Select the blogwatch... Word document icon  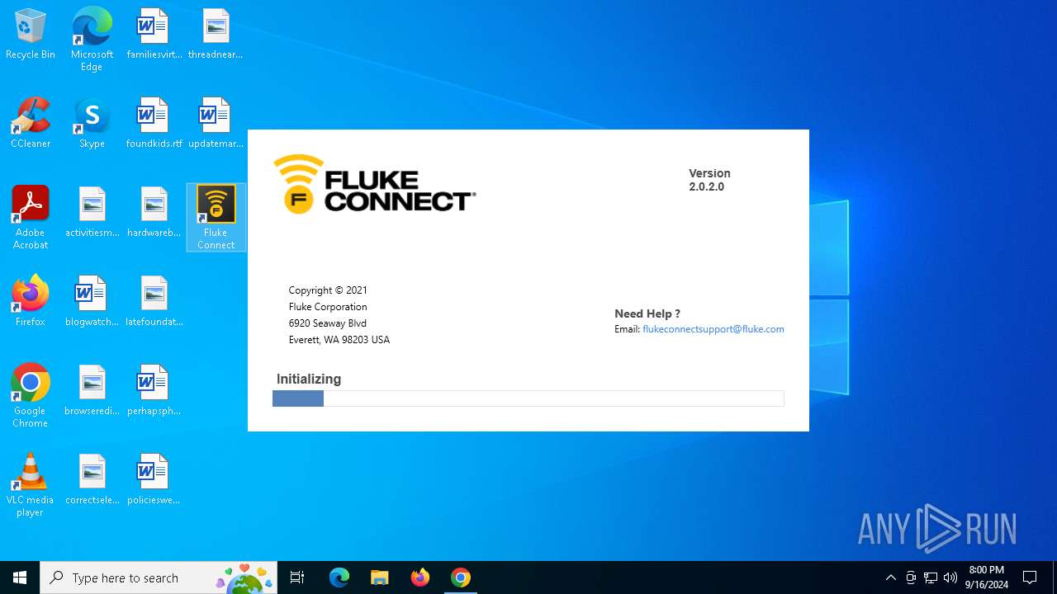click(92, 302)
